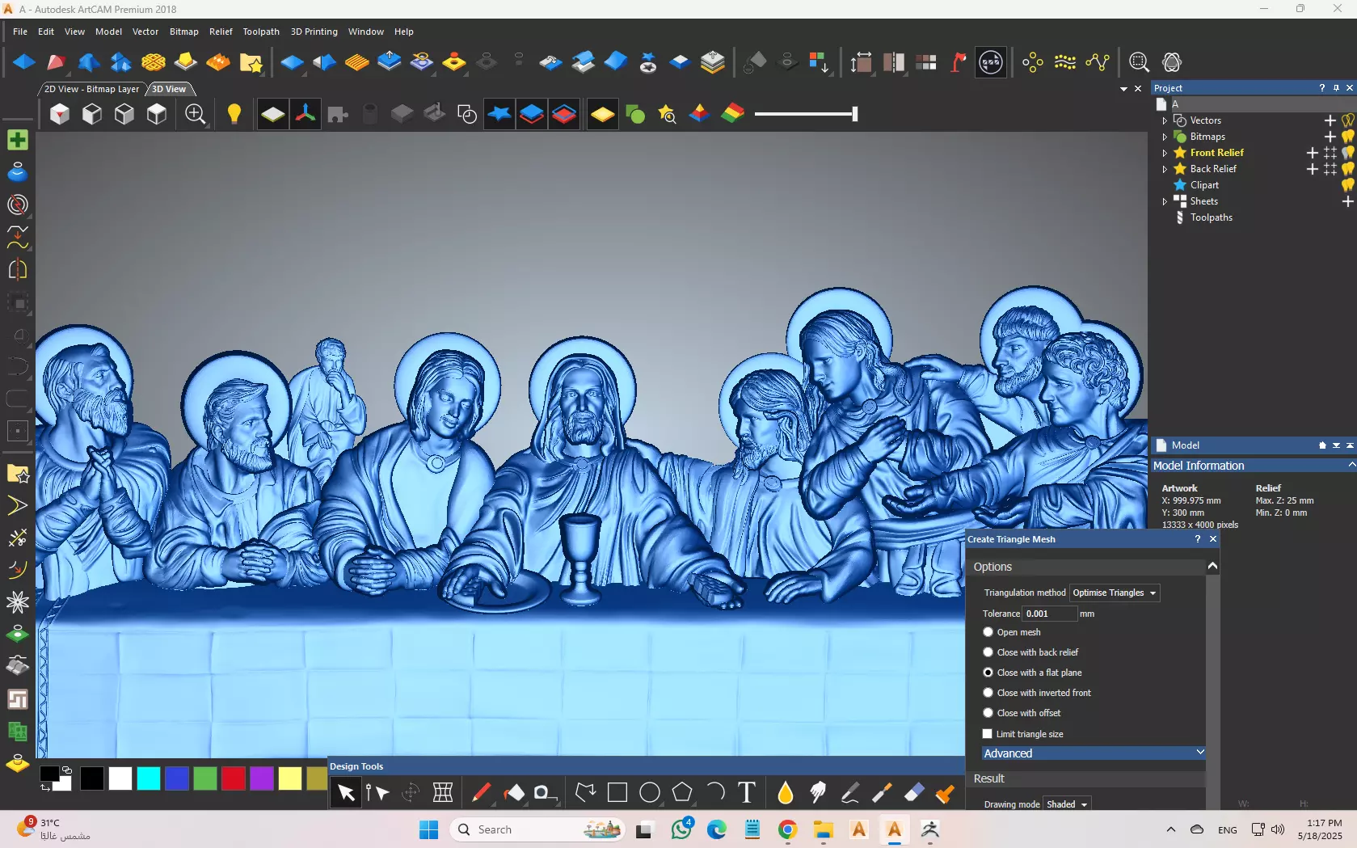Viewport: 1357px width, 848px height.
Task: Select the Flood Fill tool
Action: 513,792
